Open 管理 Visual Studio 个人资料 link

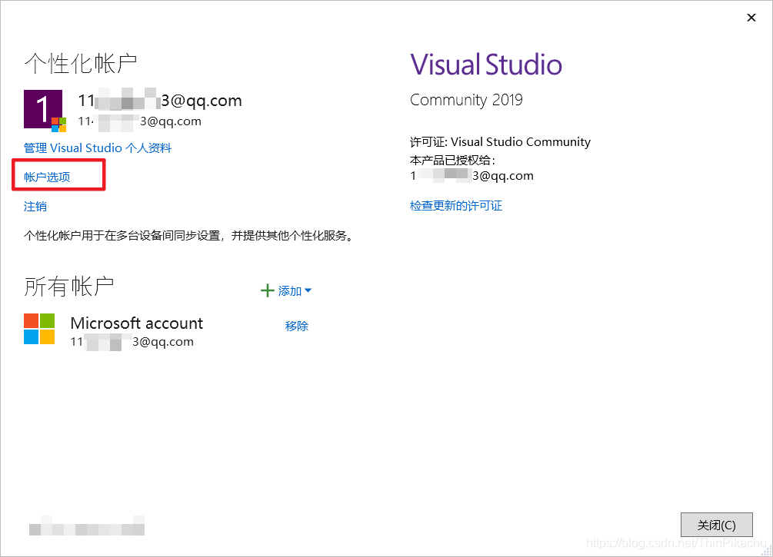click(x=98, y=148)
